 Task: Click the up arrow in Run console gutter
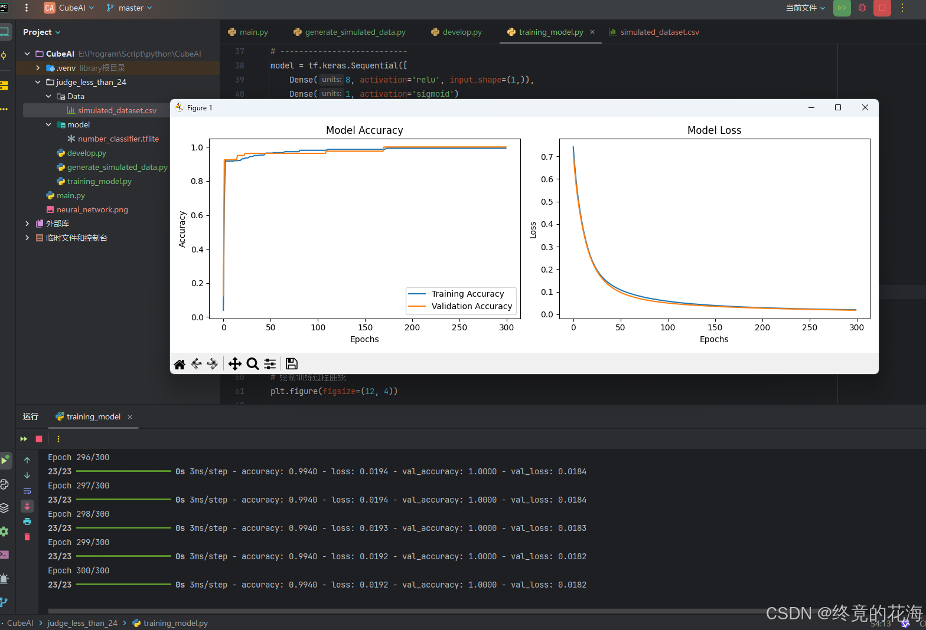(x=27, y=460)
